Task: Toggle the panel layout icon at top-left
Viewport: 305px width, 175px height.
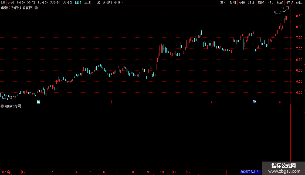Action: (3, 2)
